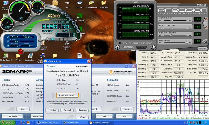Click the black '7' tray icon
The image size is (209, 125).
pyautogui.click(x=200, y=122)
